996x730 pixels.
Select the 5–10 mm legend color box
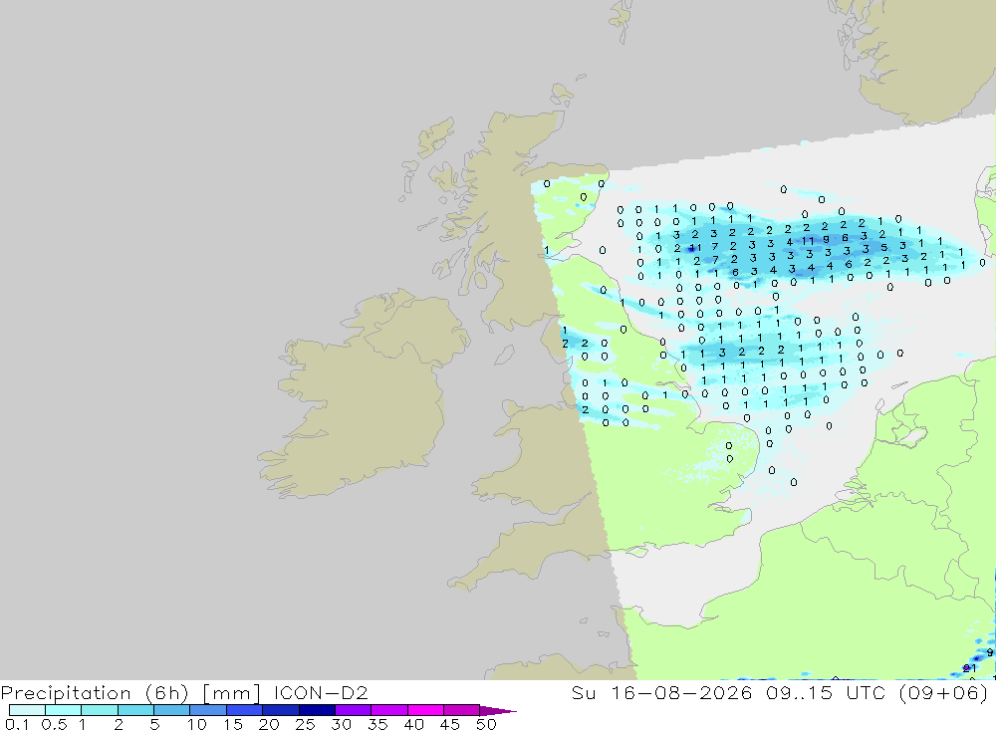click(x=171, y=710)
